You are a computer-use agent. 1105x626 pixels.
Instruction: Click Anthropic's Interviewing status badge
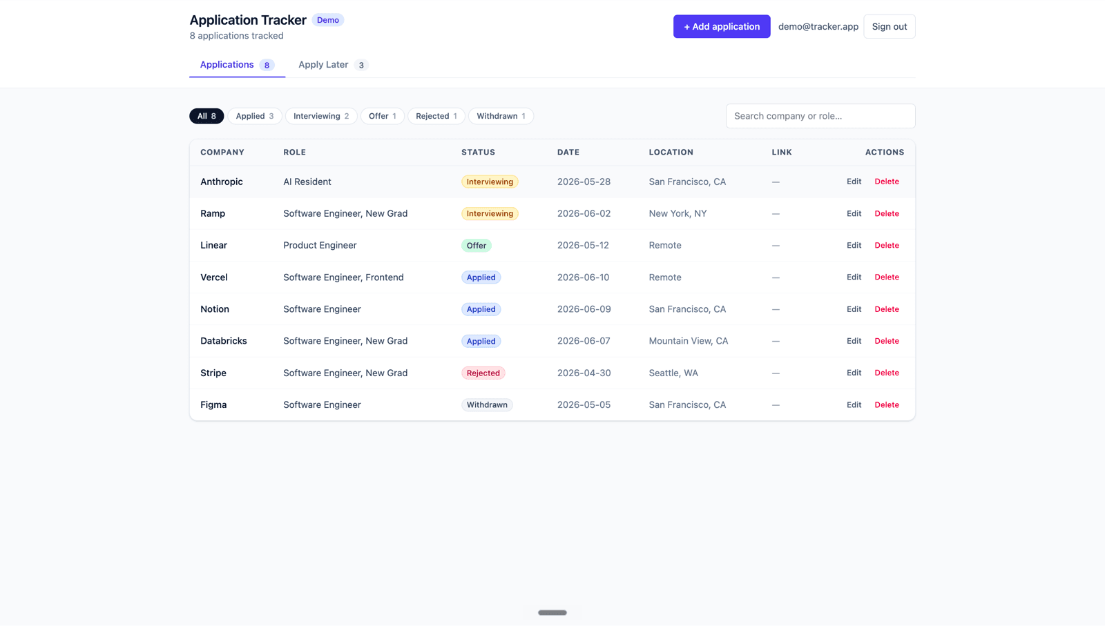coord(490,182)
